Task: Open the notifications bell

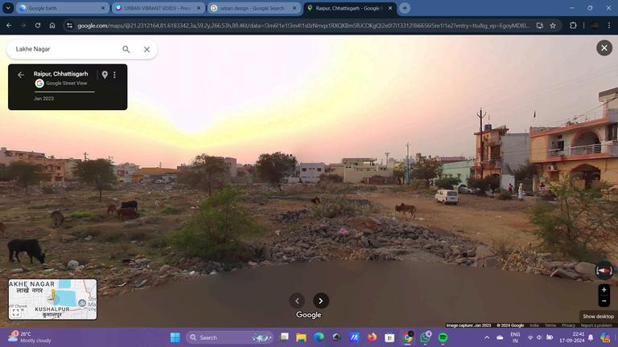Action: 591,337
